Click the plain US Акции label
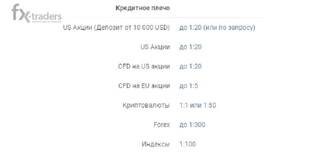 coord(155,47)
